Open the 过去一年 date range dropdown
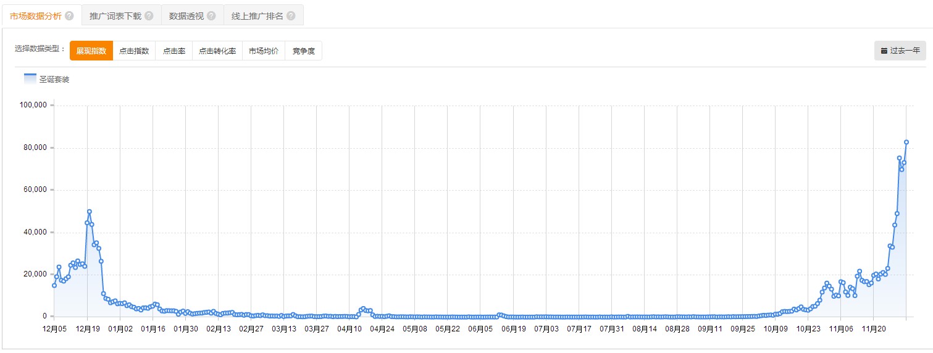The height and width of the screenshot is (353, 933). click(900, 51)
